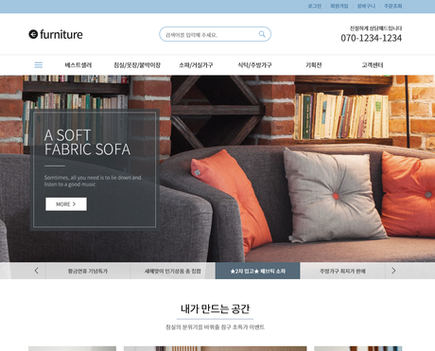Go to next banner with right arrow

click(393, 271)
